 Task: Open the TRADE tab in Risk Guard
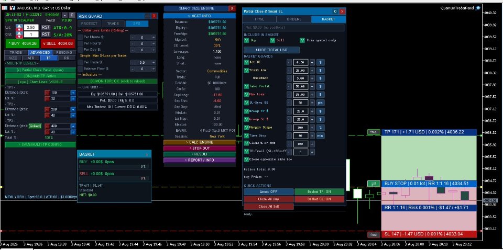113,24
